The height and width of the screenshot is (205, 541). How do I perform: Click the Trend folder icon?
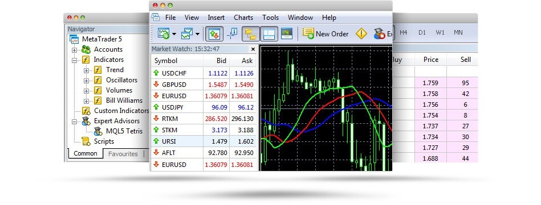coord(98,70)
